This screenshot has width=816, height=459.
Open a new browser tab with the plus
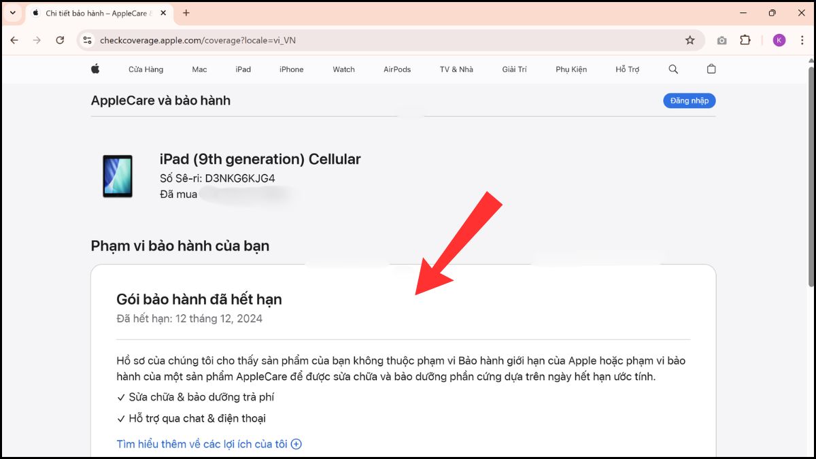[186, 12]
